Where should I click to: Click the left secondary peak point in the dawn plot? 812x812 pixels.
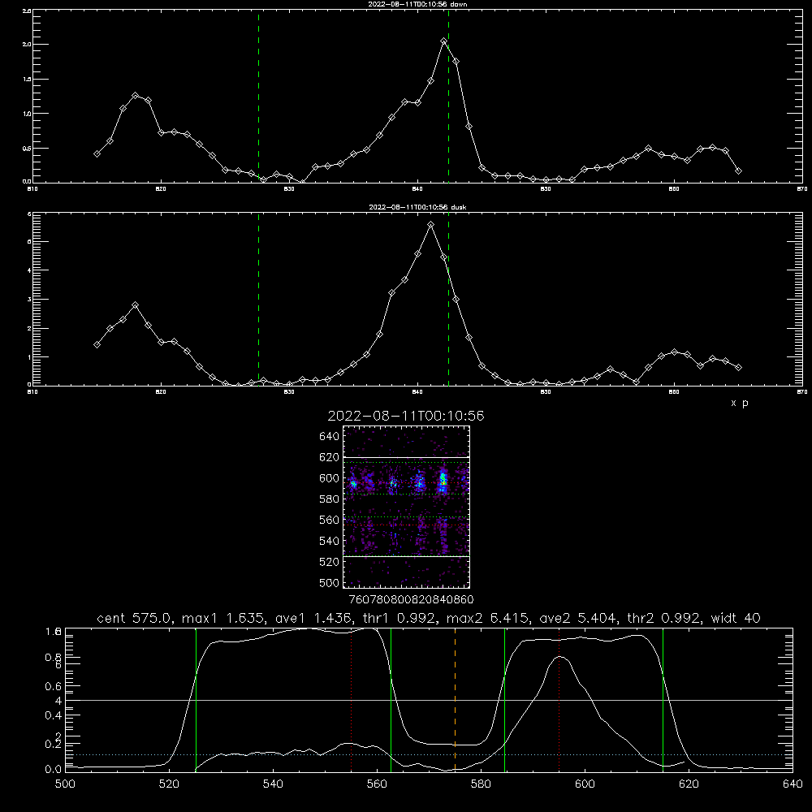pyautogui.click(x=136, y=96)
